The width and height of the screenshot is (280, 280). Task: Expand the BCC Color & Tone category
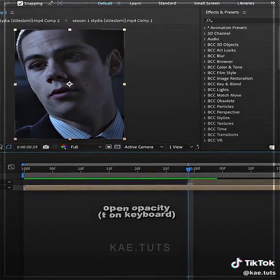point(205,67)
